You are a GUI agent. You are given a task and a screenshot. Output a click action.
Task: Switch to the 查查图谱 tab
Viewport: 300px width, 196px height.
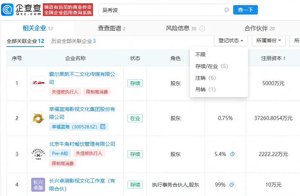click(112, 28)
